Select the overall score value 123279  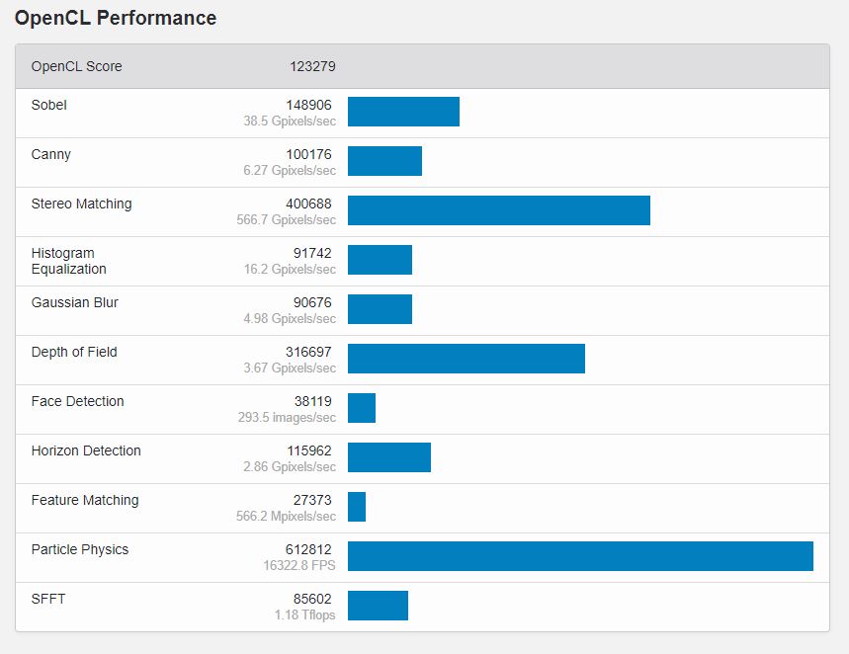pyautogui.click(x=312, y=66)
